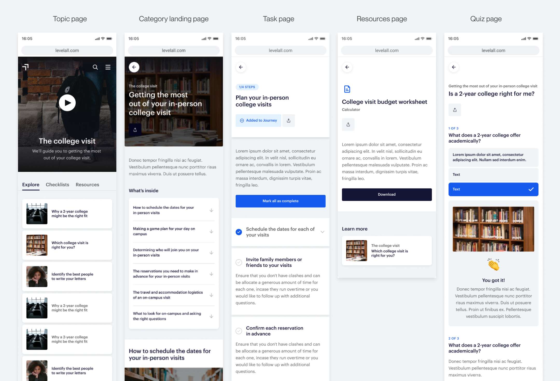Switch to the Checklists tab
The height and width of the screenshot is (381, 560).
[57, 185]
